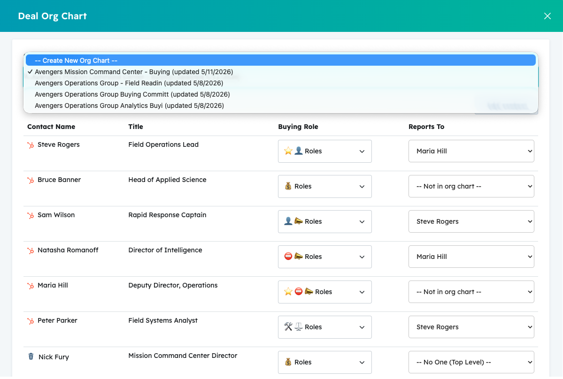Click the HubSpot icon beside Bruce Banner
Image resolution: width=563 pixels, height=379 pixels.
click(x=31, y=180)
